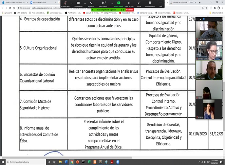225x165 pixels.
Task: Open browser extensions puzzle icon
Action: tap(215, 8)
